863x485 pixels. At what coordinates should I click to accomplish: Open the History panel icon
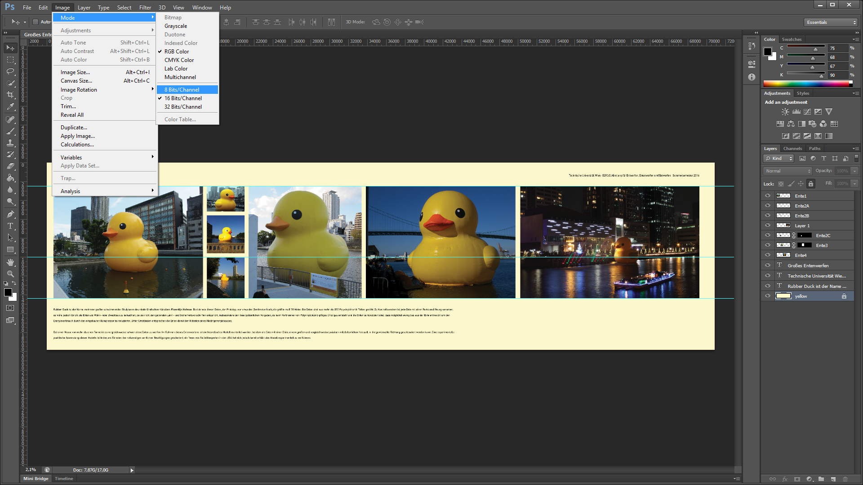click(x=752, y=46)
